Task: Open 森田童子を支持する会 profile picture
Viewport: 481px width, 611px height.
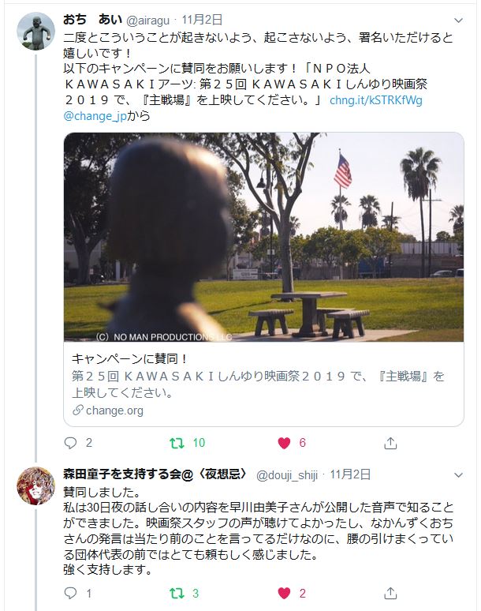Action: click(x=35, y=485)
